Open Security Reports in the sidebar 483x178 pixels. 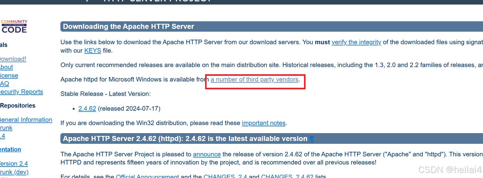pos(21,92)
